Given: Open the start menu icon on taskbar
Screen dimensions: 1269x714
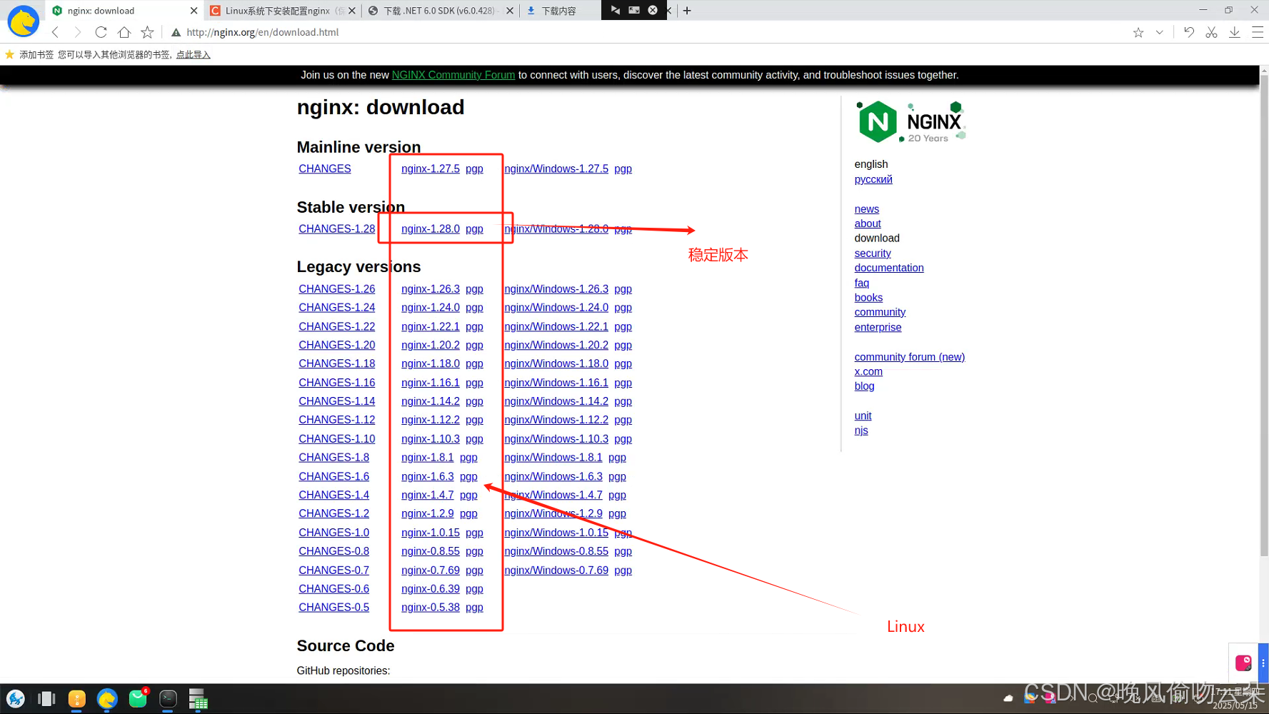Looking at the screenshot, I should pyautogui.click(x=16, y=699).
